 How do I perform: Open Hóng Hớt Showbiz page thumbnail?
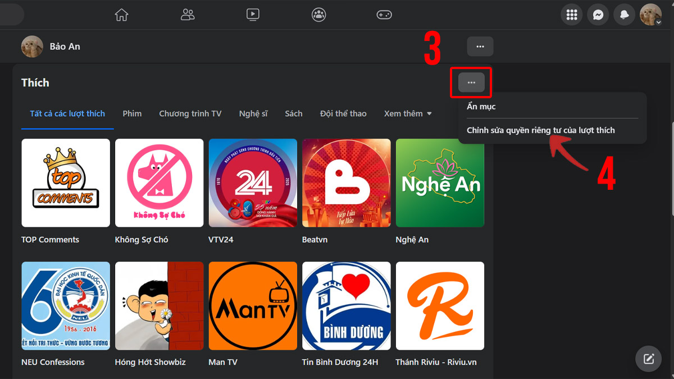pyautogui.click(x=160, y=306)
